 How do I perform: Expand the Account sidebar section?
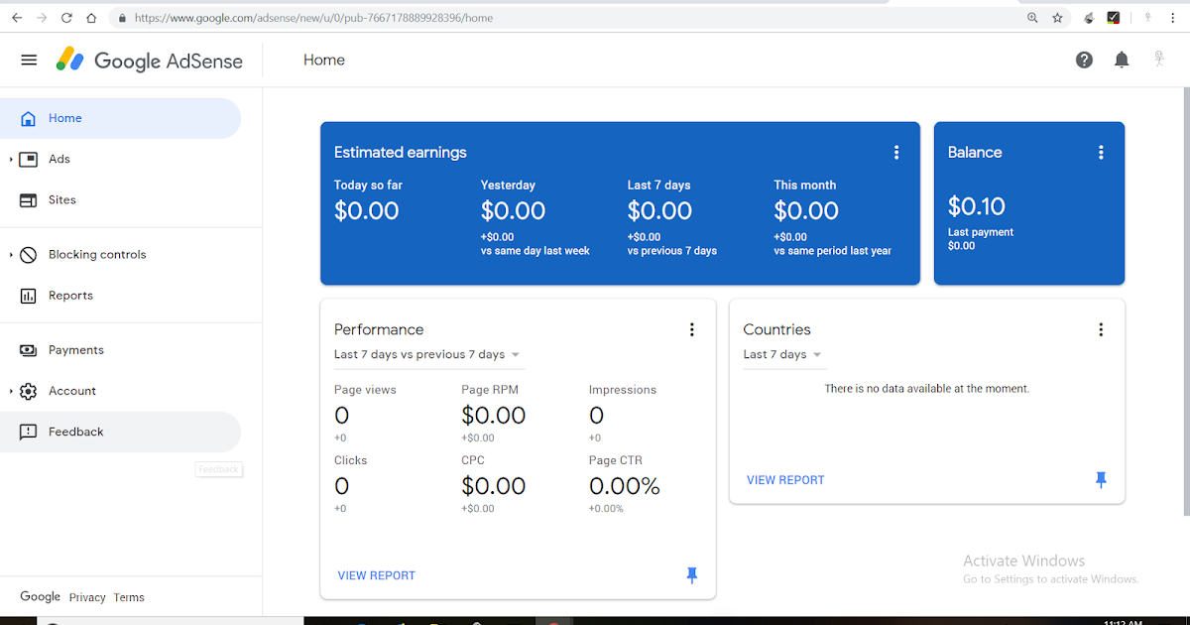[x=72, y=390]
